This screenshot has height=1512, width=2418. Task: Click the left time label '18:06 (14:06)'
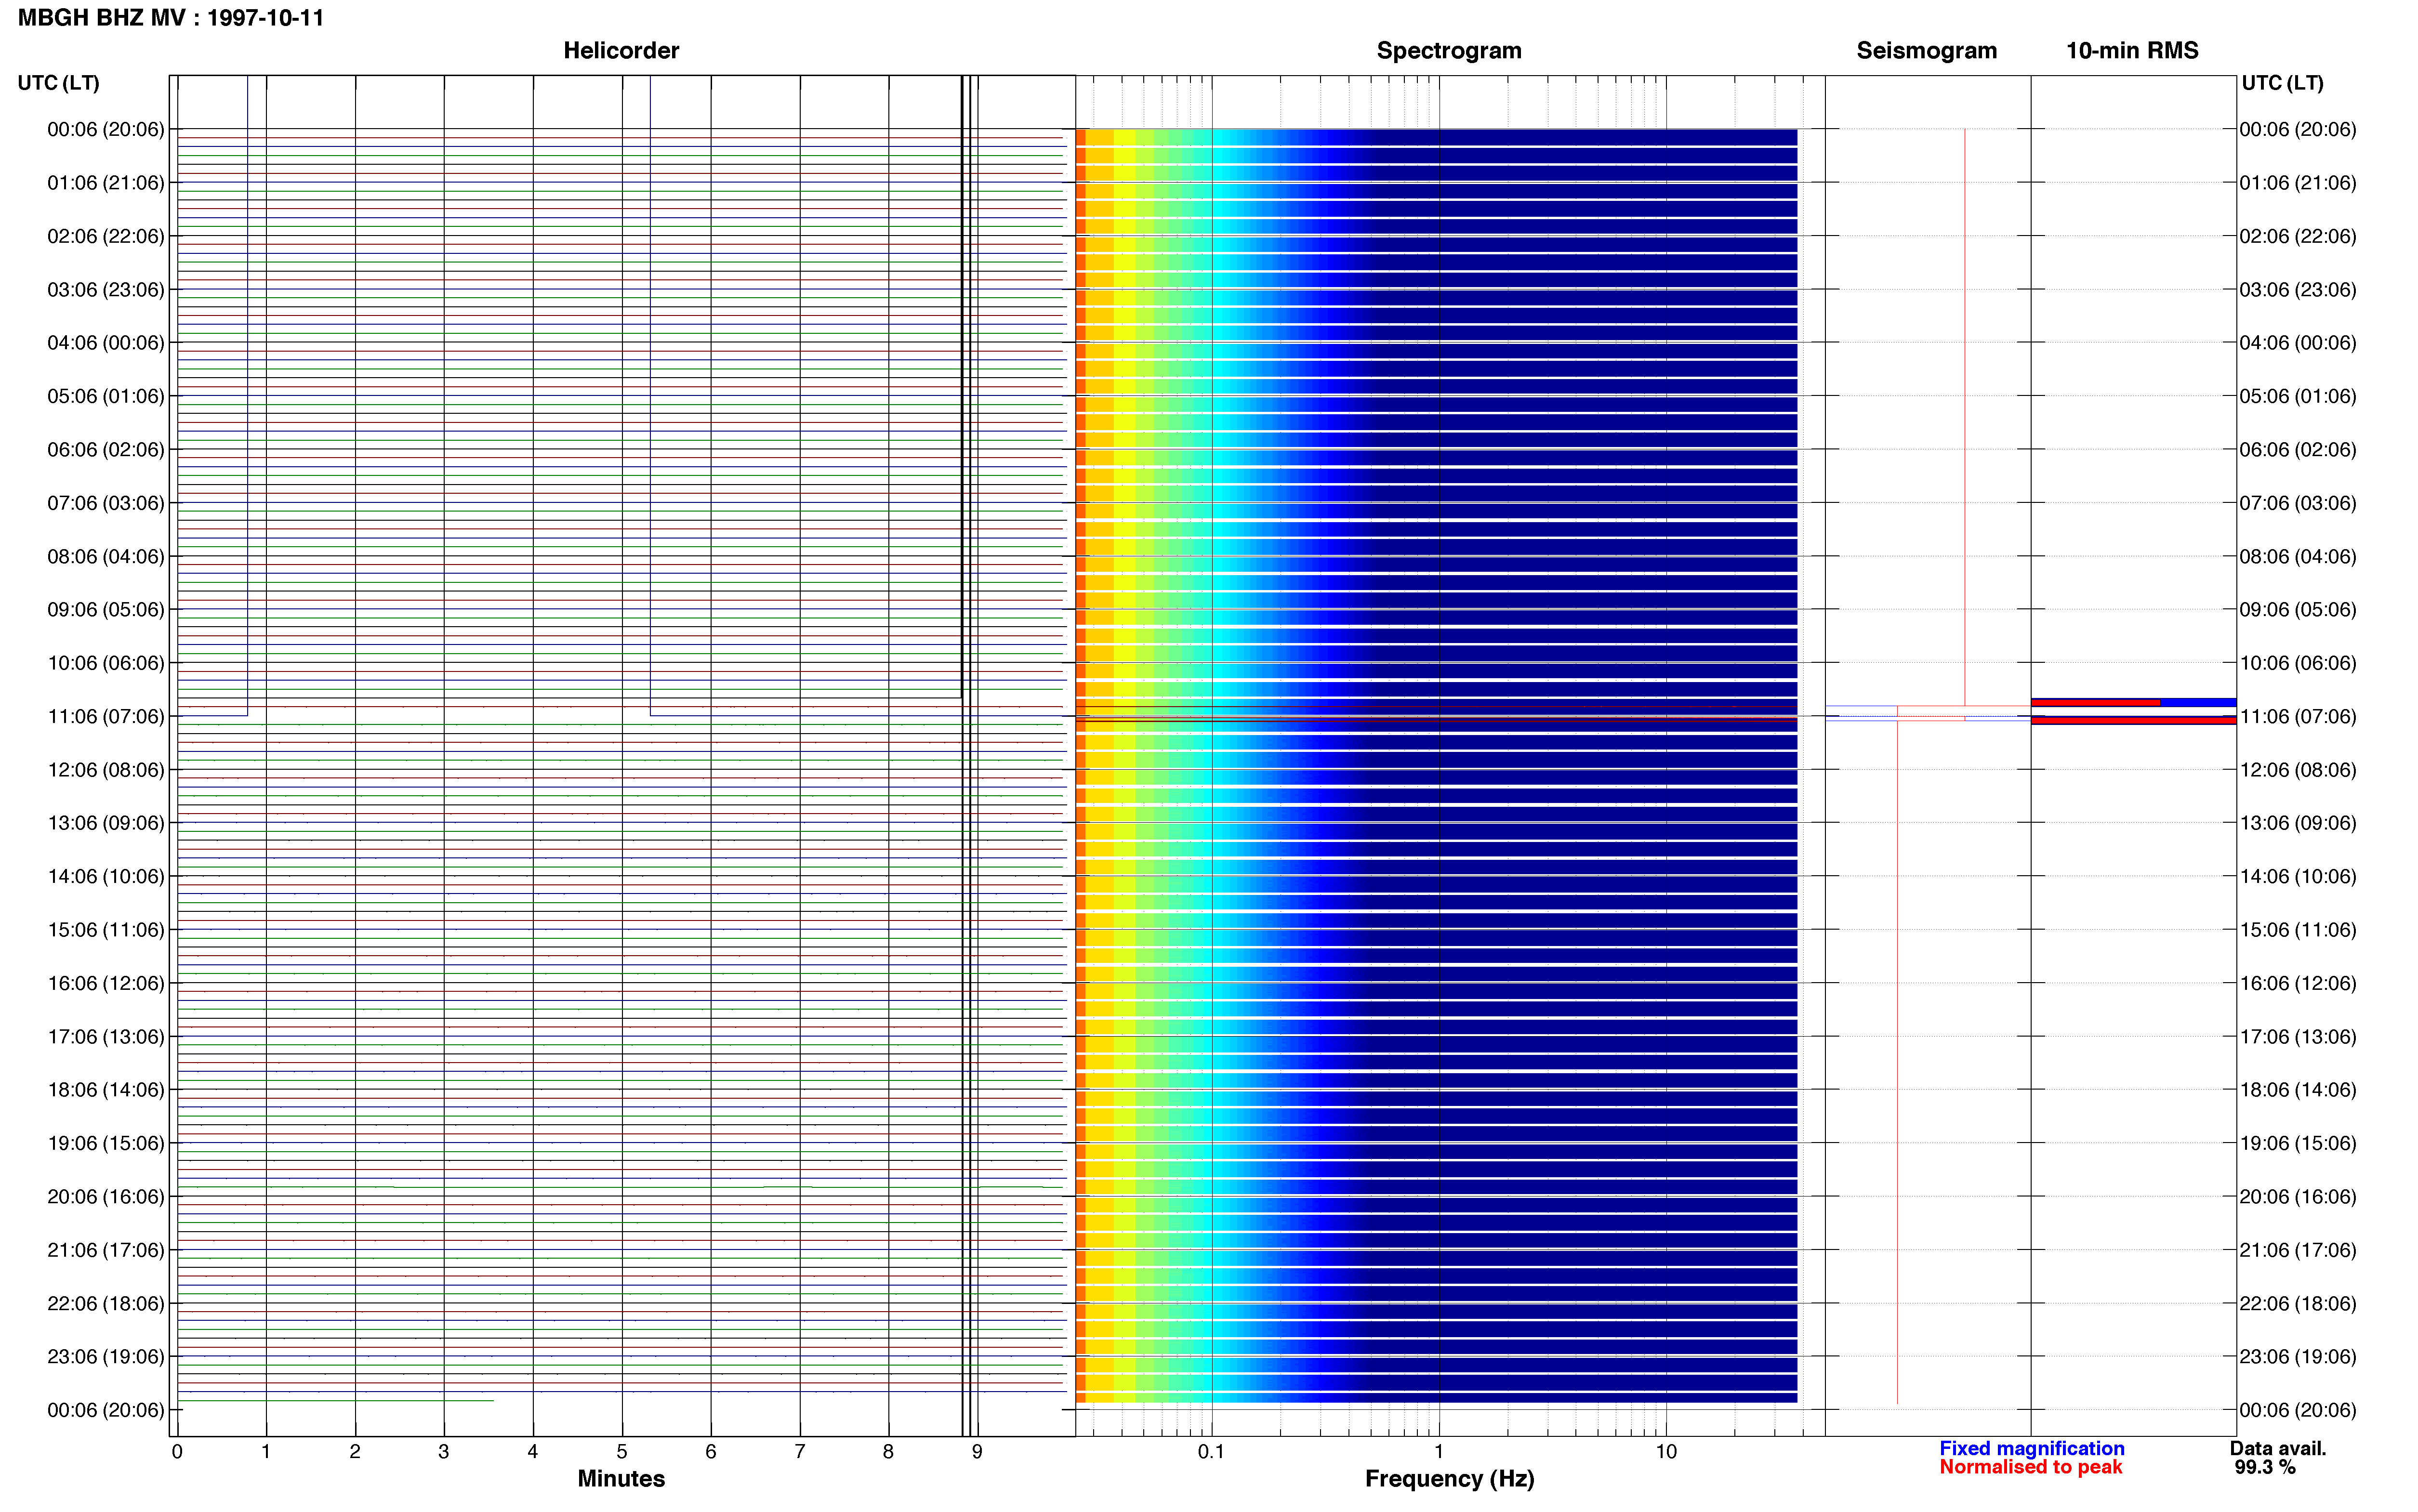pos(106,1090)
